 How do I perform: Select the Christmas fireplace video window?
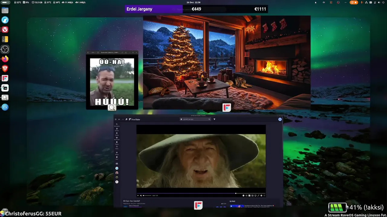[227, 62]
